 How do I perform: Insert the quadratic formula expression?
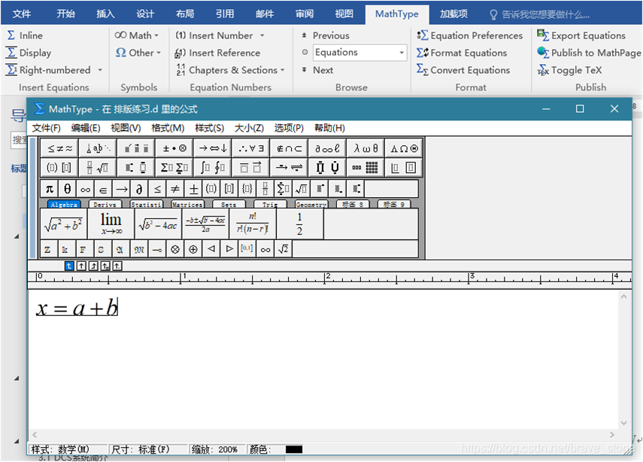[x=205, y=224]
